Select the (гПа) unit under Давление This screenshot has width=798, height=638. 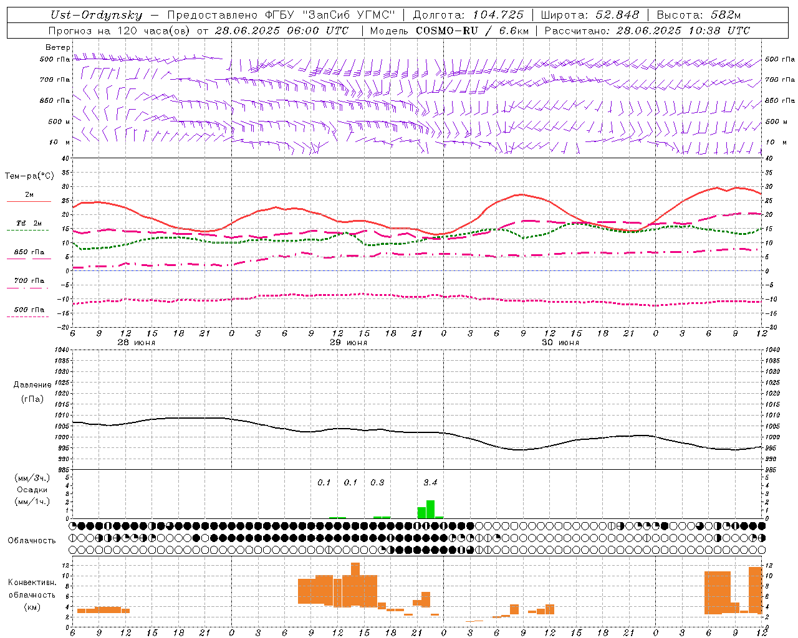click(32, 399)
